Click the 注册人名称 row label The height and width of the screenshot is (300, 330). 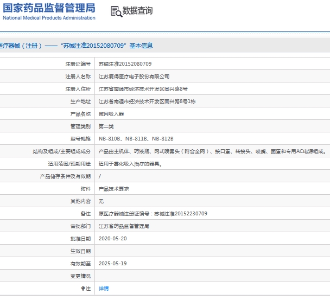78,76
